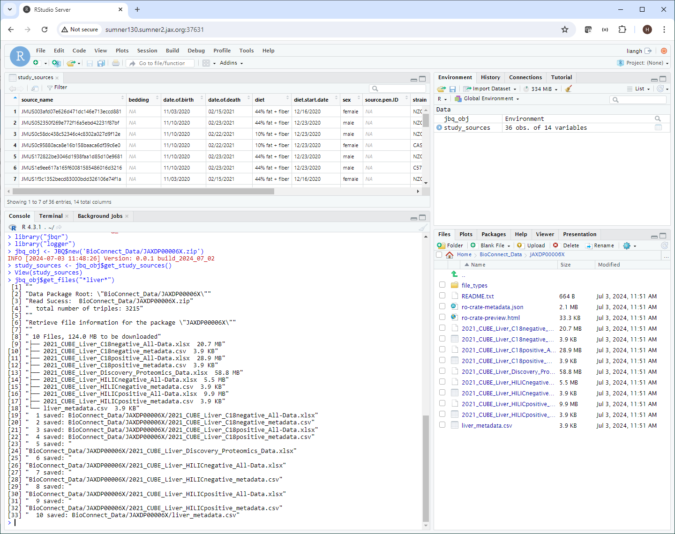Screen dimensions: 675x534
Task: Select the README.txt file checkbox
Action: [x=442, y=295]
